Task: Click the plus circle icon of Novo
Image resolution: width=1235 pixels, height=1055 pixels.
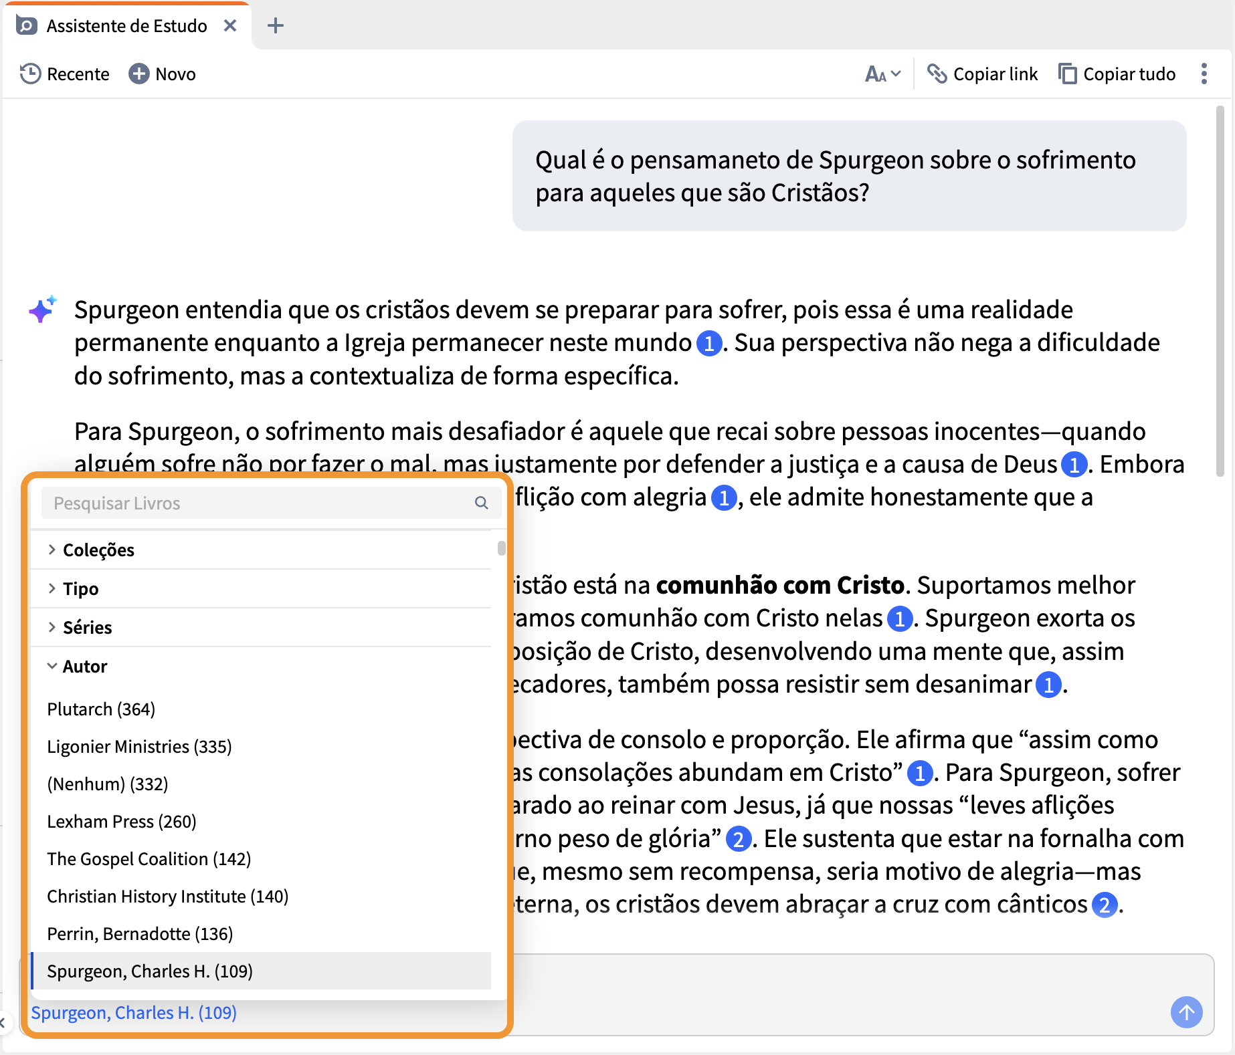Action: tap(138, 74)
